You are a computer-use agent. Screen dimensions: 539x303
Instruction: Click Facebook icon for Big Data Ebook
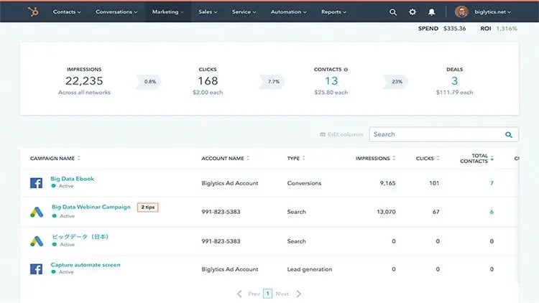pyautogui.click(x=36, y=183)
